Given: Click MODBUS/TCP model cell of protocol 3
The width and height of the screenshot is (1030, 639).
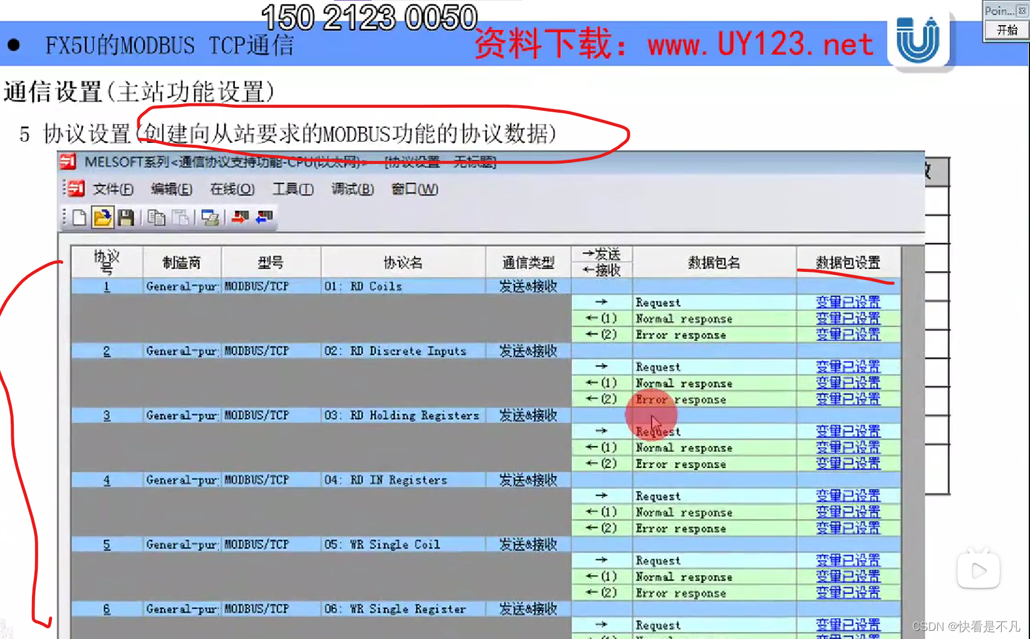Looking at the screenshot, I should [x=271, y=415].
